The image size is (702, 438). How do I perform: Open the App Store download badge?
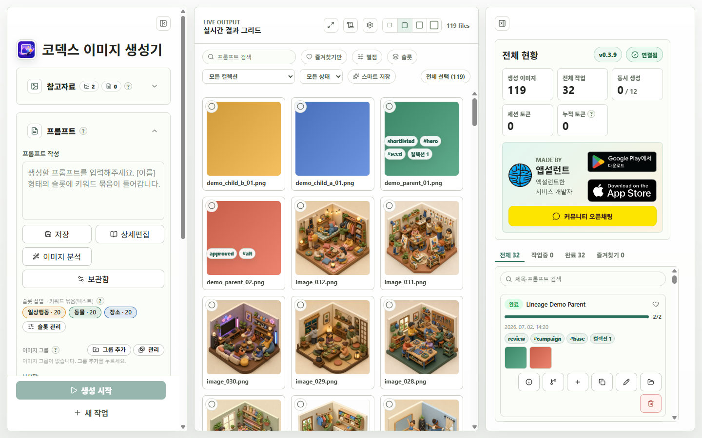click(x=622, y=190)
